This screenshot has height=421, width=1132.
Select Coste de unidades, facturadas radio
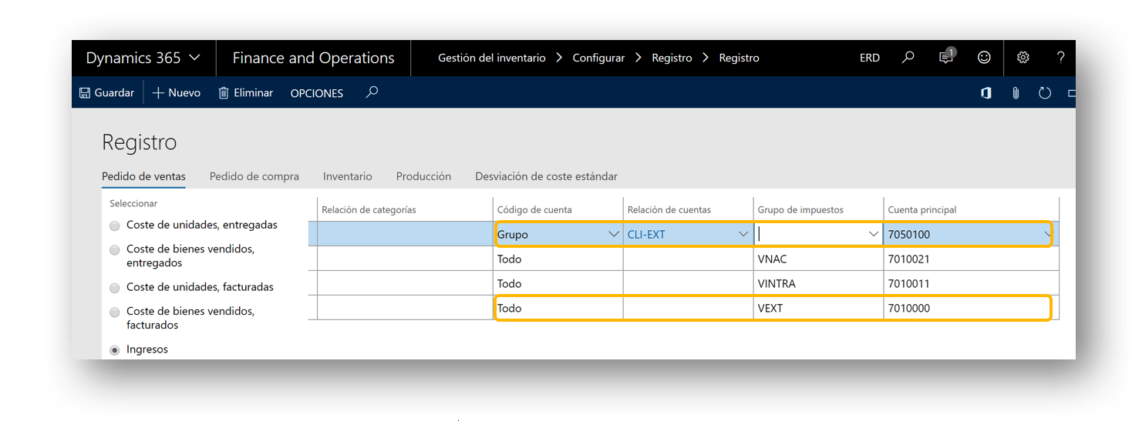point(115,287)
